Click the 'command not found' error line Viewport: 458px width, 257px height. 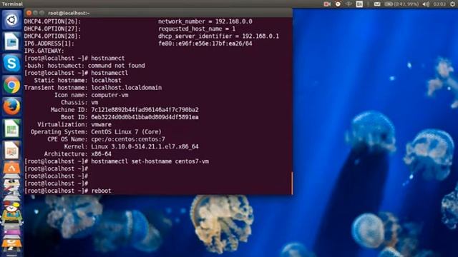pos(84,66)
